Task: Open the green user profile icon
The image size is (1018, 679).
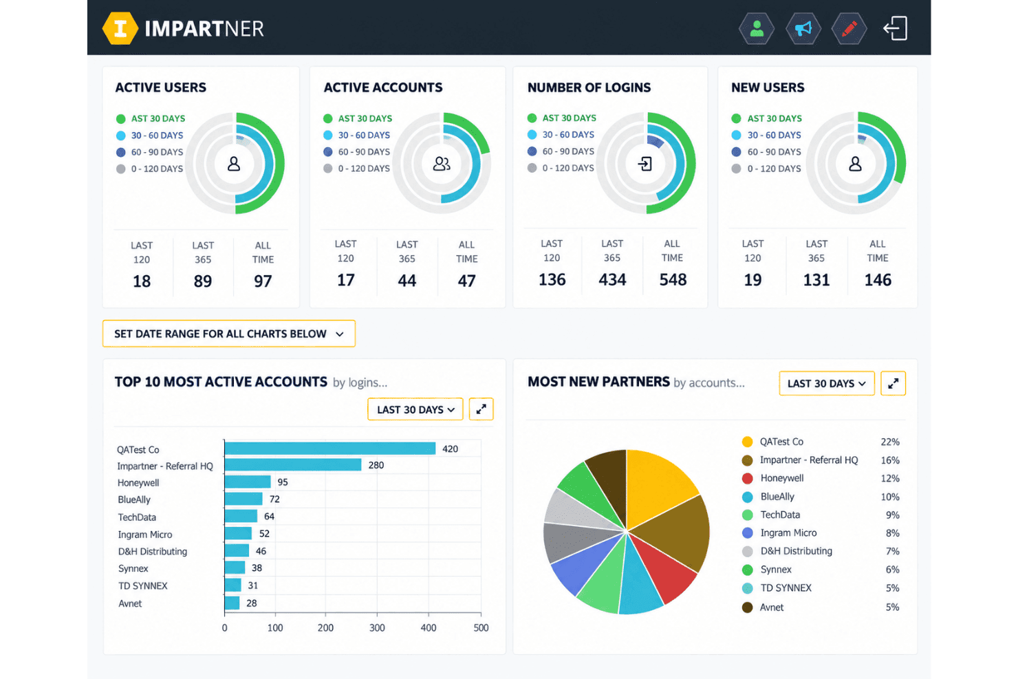Action: click(x=757, y=28)
